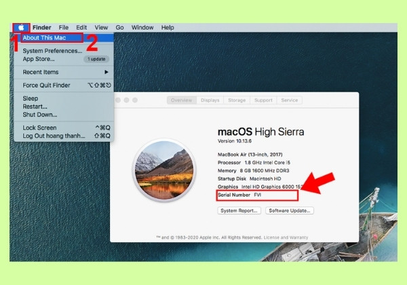This screenshot has width=407, height=285.
Task: Switch to the Overview tab
Action: point(181,100)
